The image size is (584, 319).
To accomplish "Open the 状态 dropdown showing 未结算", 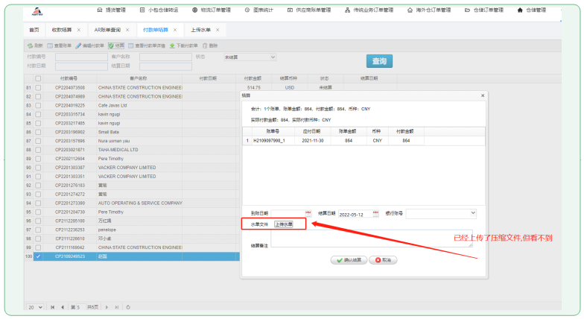I will pos(242,57).
